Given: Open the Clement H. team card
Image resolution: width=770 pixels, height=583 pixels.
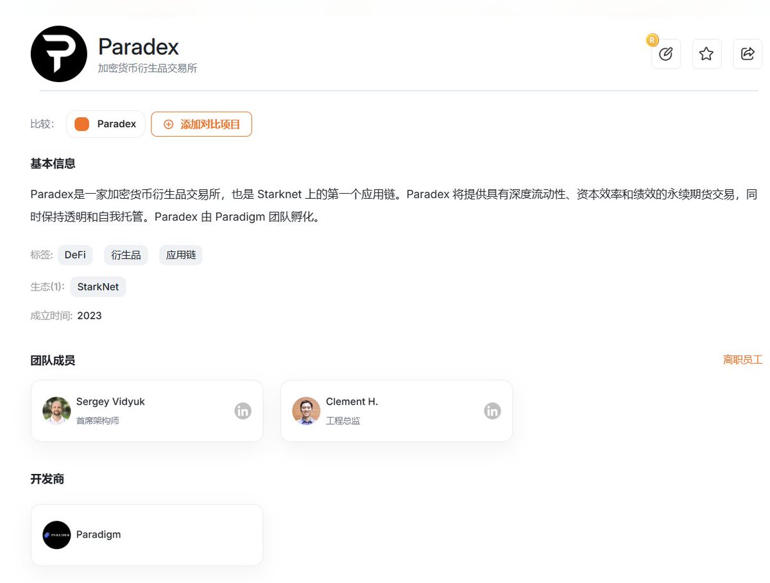Looking at the screenshot, I should point(397,411).
